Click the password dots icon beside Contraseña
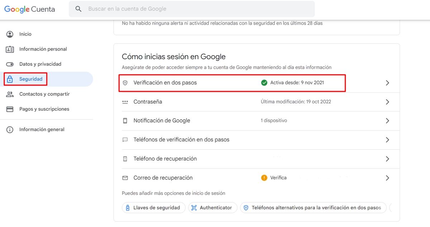Image resolution: width=430 pixels, height=227 pixels. click(x=125, y=102)
